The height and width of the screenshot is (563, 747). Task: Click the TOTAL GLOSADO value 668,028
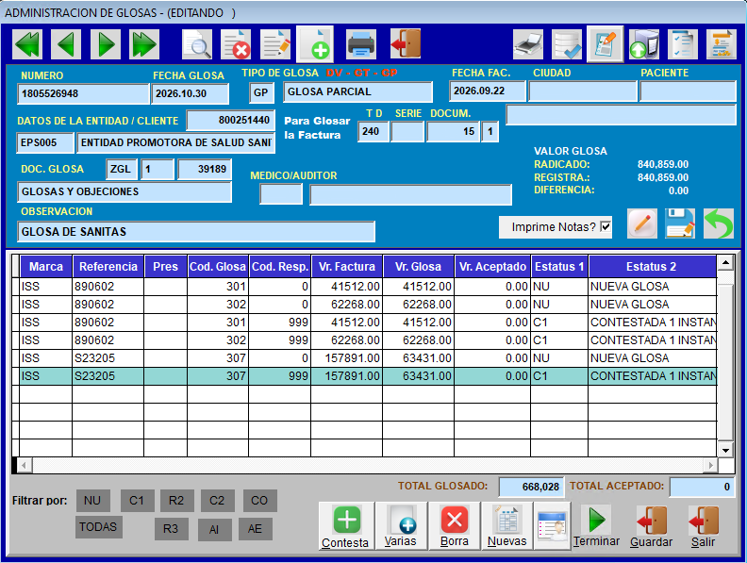point(531,487)
